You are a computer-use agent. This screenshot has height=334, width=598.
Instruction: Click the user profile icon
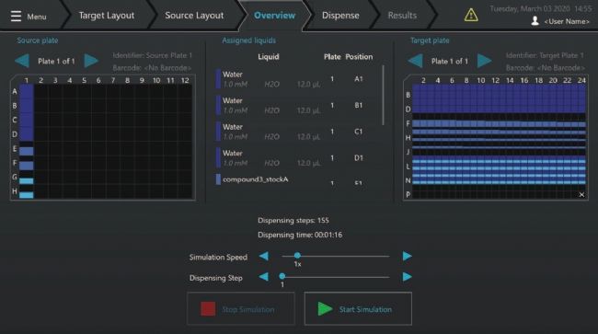click(x=535, y=21)
